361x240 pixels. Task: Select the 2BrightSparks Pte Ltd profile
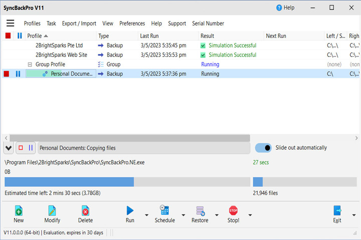point(59,45)
